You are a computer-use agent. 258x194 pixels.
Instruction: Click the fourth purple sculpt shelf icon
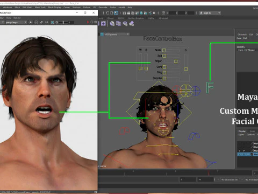(132, 24)
